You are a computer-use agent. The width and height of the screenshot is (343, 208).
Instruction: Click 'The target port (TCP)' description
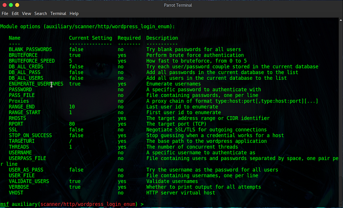coord(176,124)
